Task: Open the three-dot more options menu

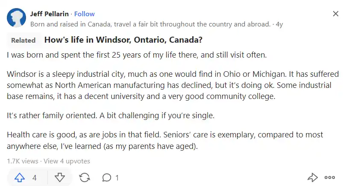Action: pos(330,177)
